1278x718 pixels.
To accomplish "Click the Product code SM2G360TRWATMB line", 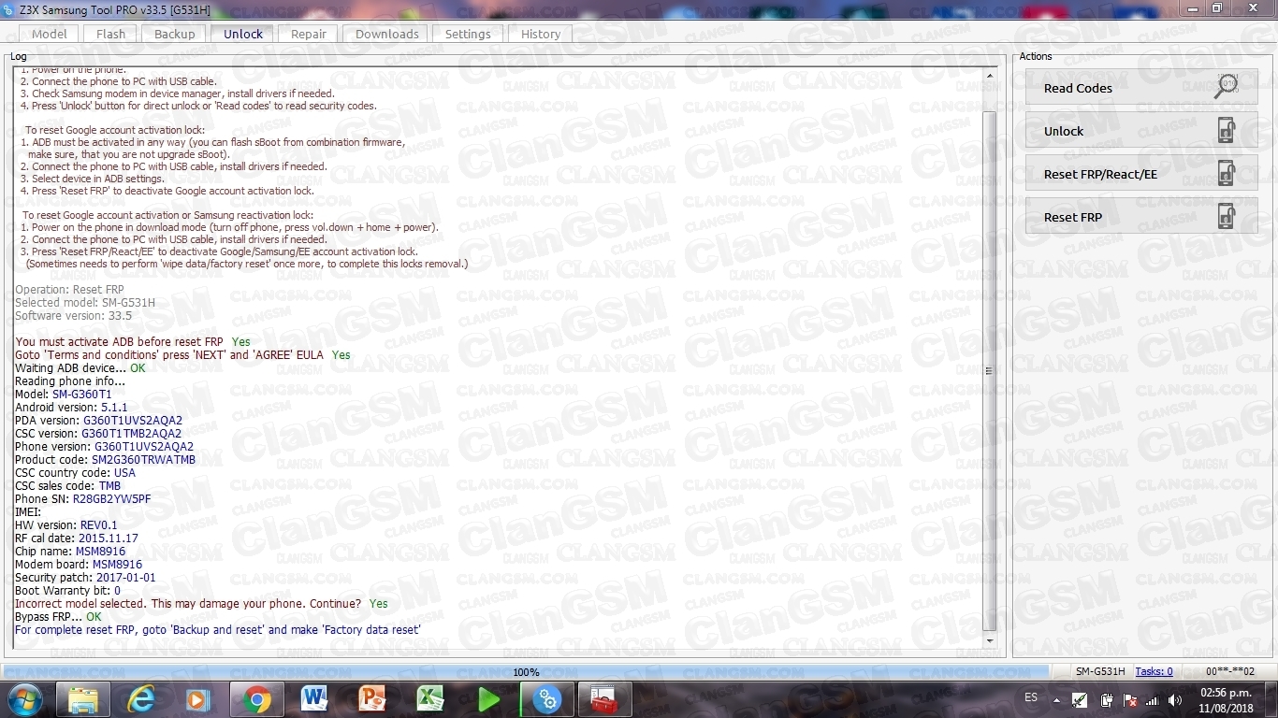I will point(105,460).
